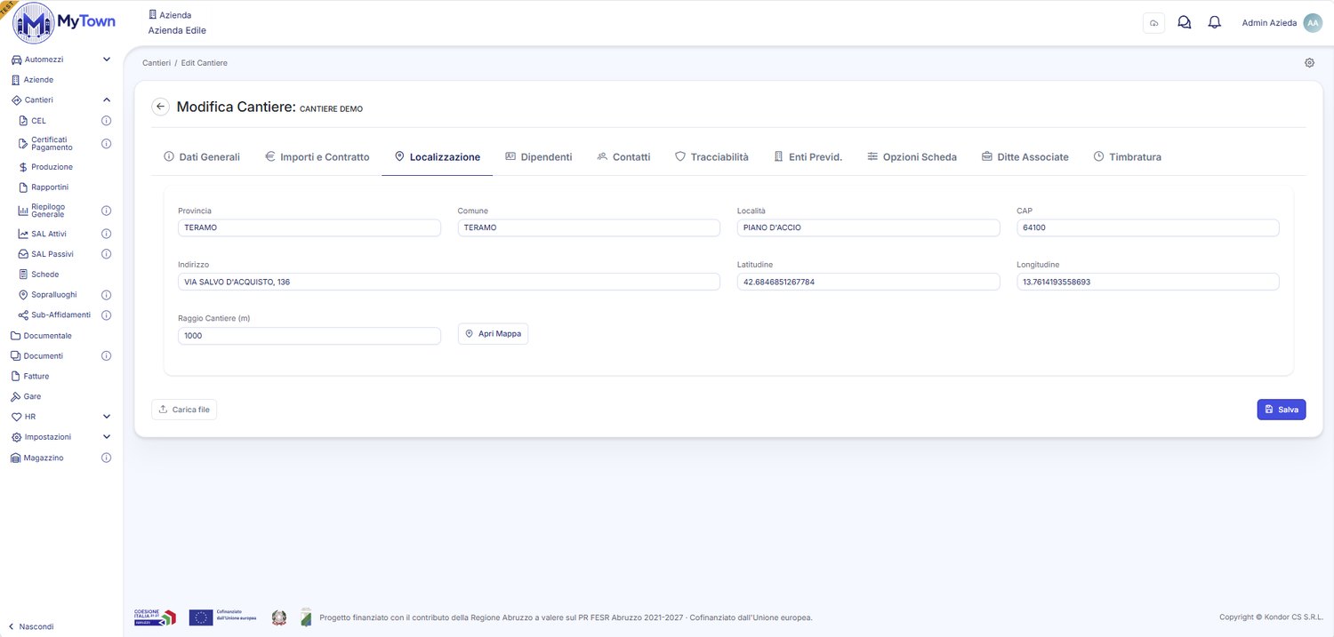This screenshot has width=1334, height=637.
Task: Click the Raggio Cantiere field
Action: 309,336
